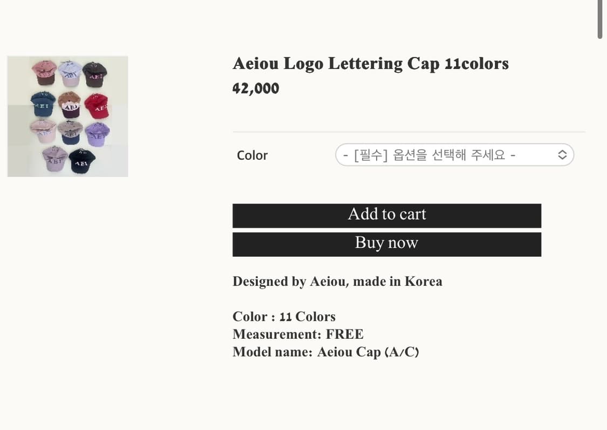The image size is (607, 430).
Task: Click the Add to cart button
Action: coord(387,213)
